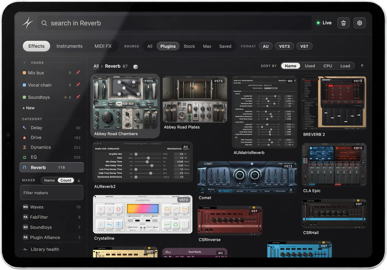The height and width of the screenshot is (270, 387).
Task: Click the SO Soundtoys maker badge
Action: coord(25,227)
